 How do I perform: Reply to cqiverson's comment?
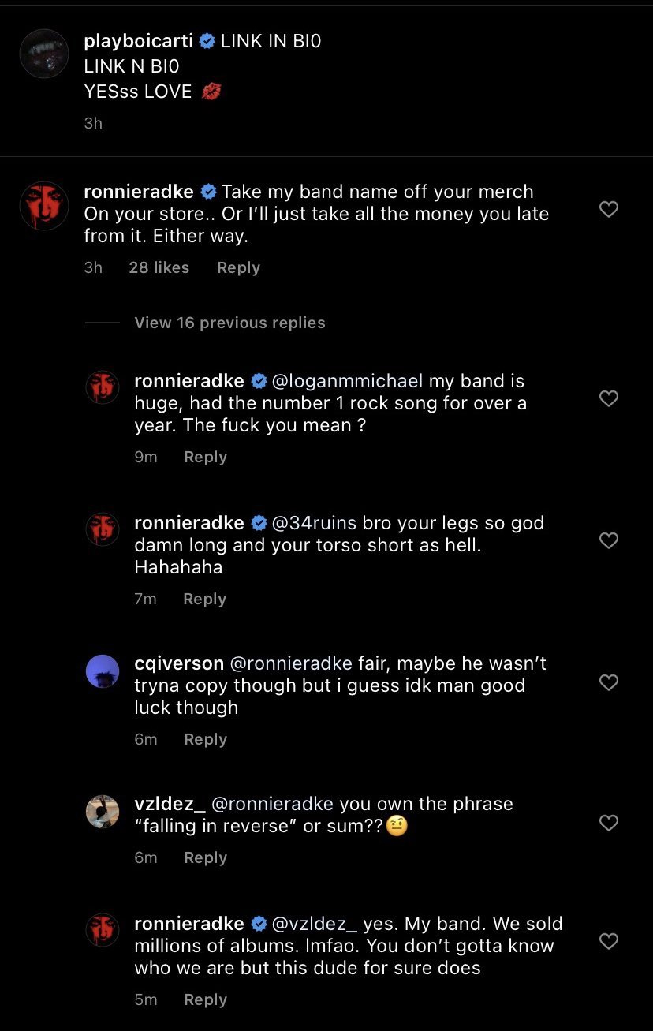pos(205,739)
